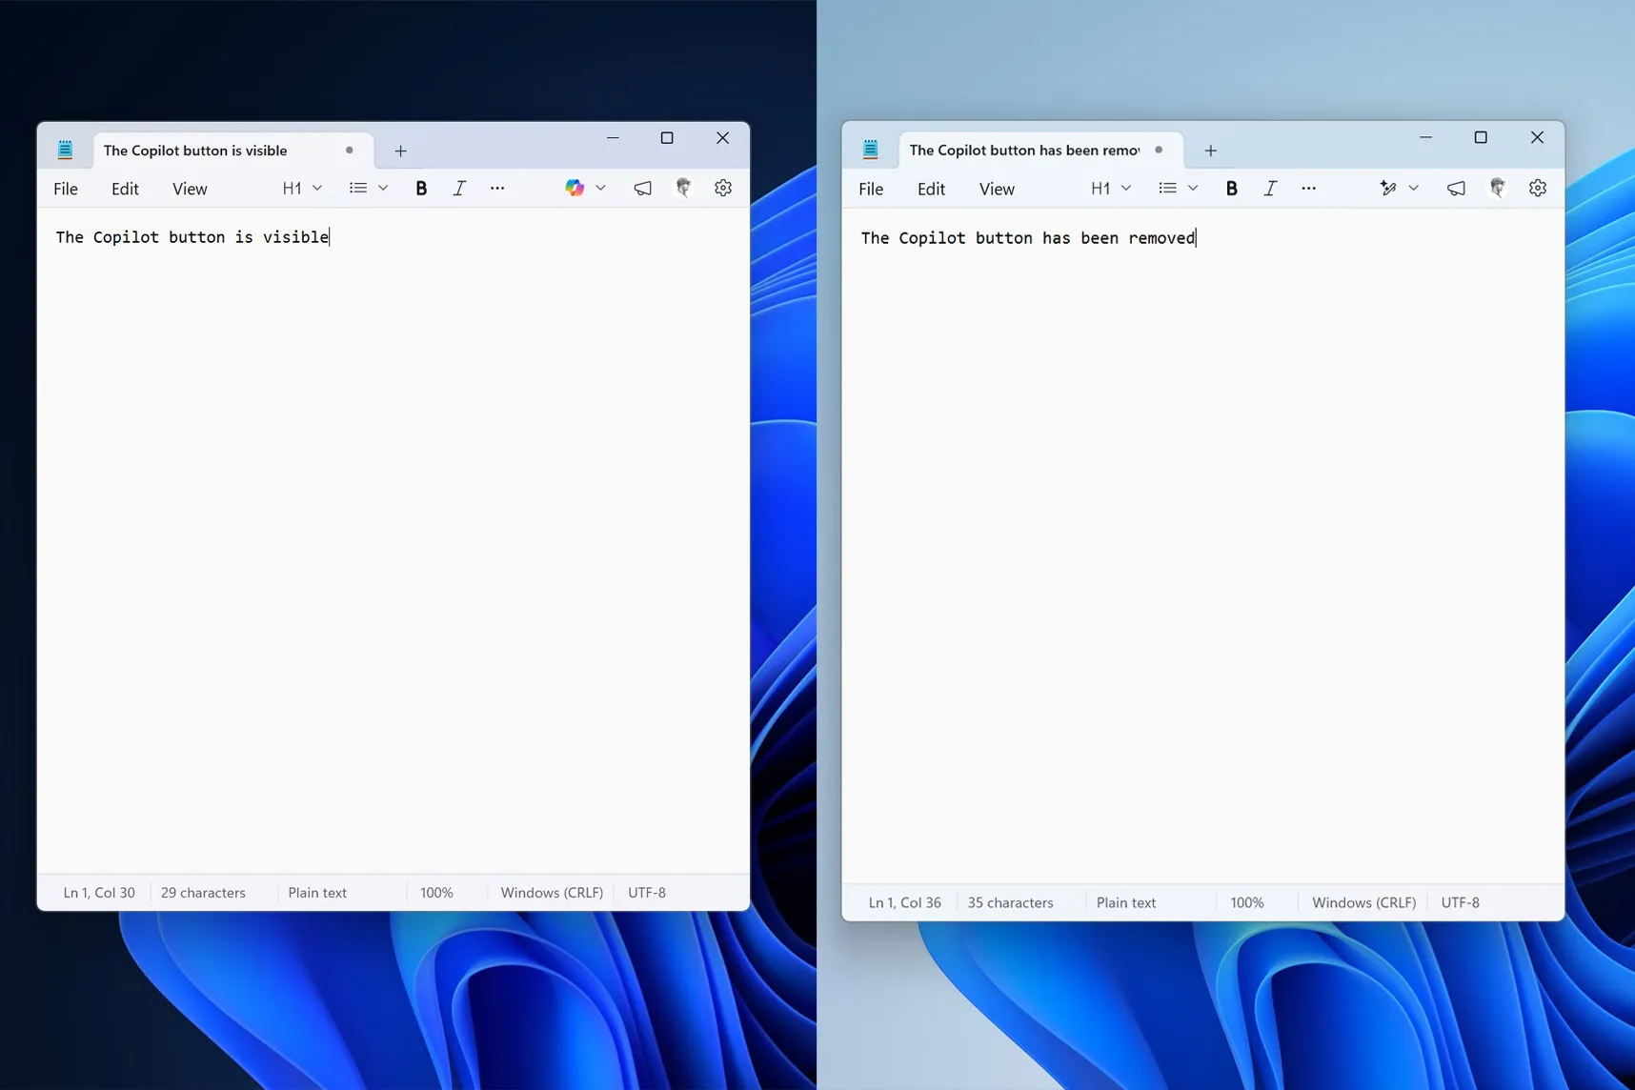The width and height of the screenshot is (1635, 1090).
Task: Click the account avatar picture
Action: (685, 188)
